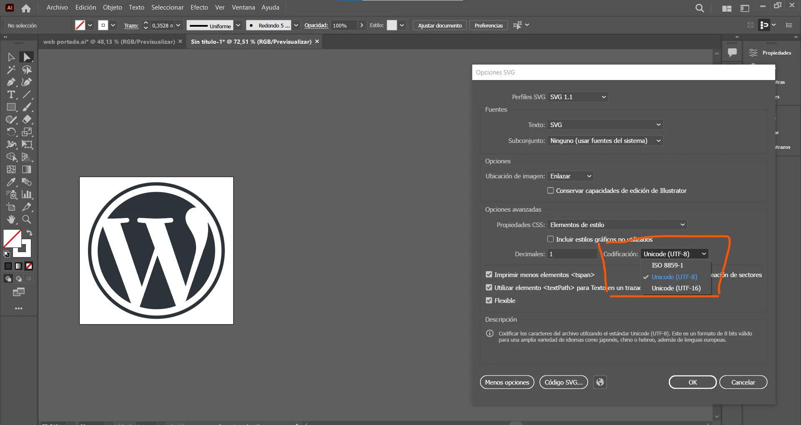
Task: Toggle Conservar capacidades de edición de Illustrator
Action: coord(550,190)
